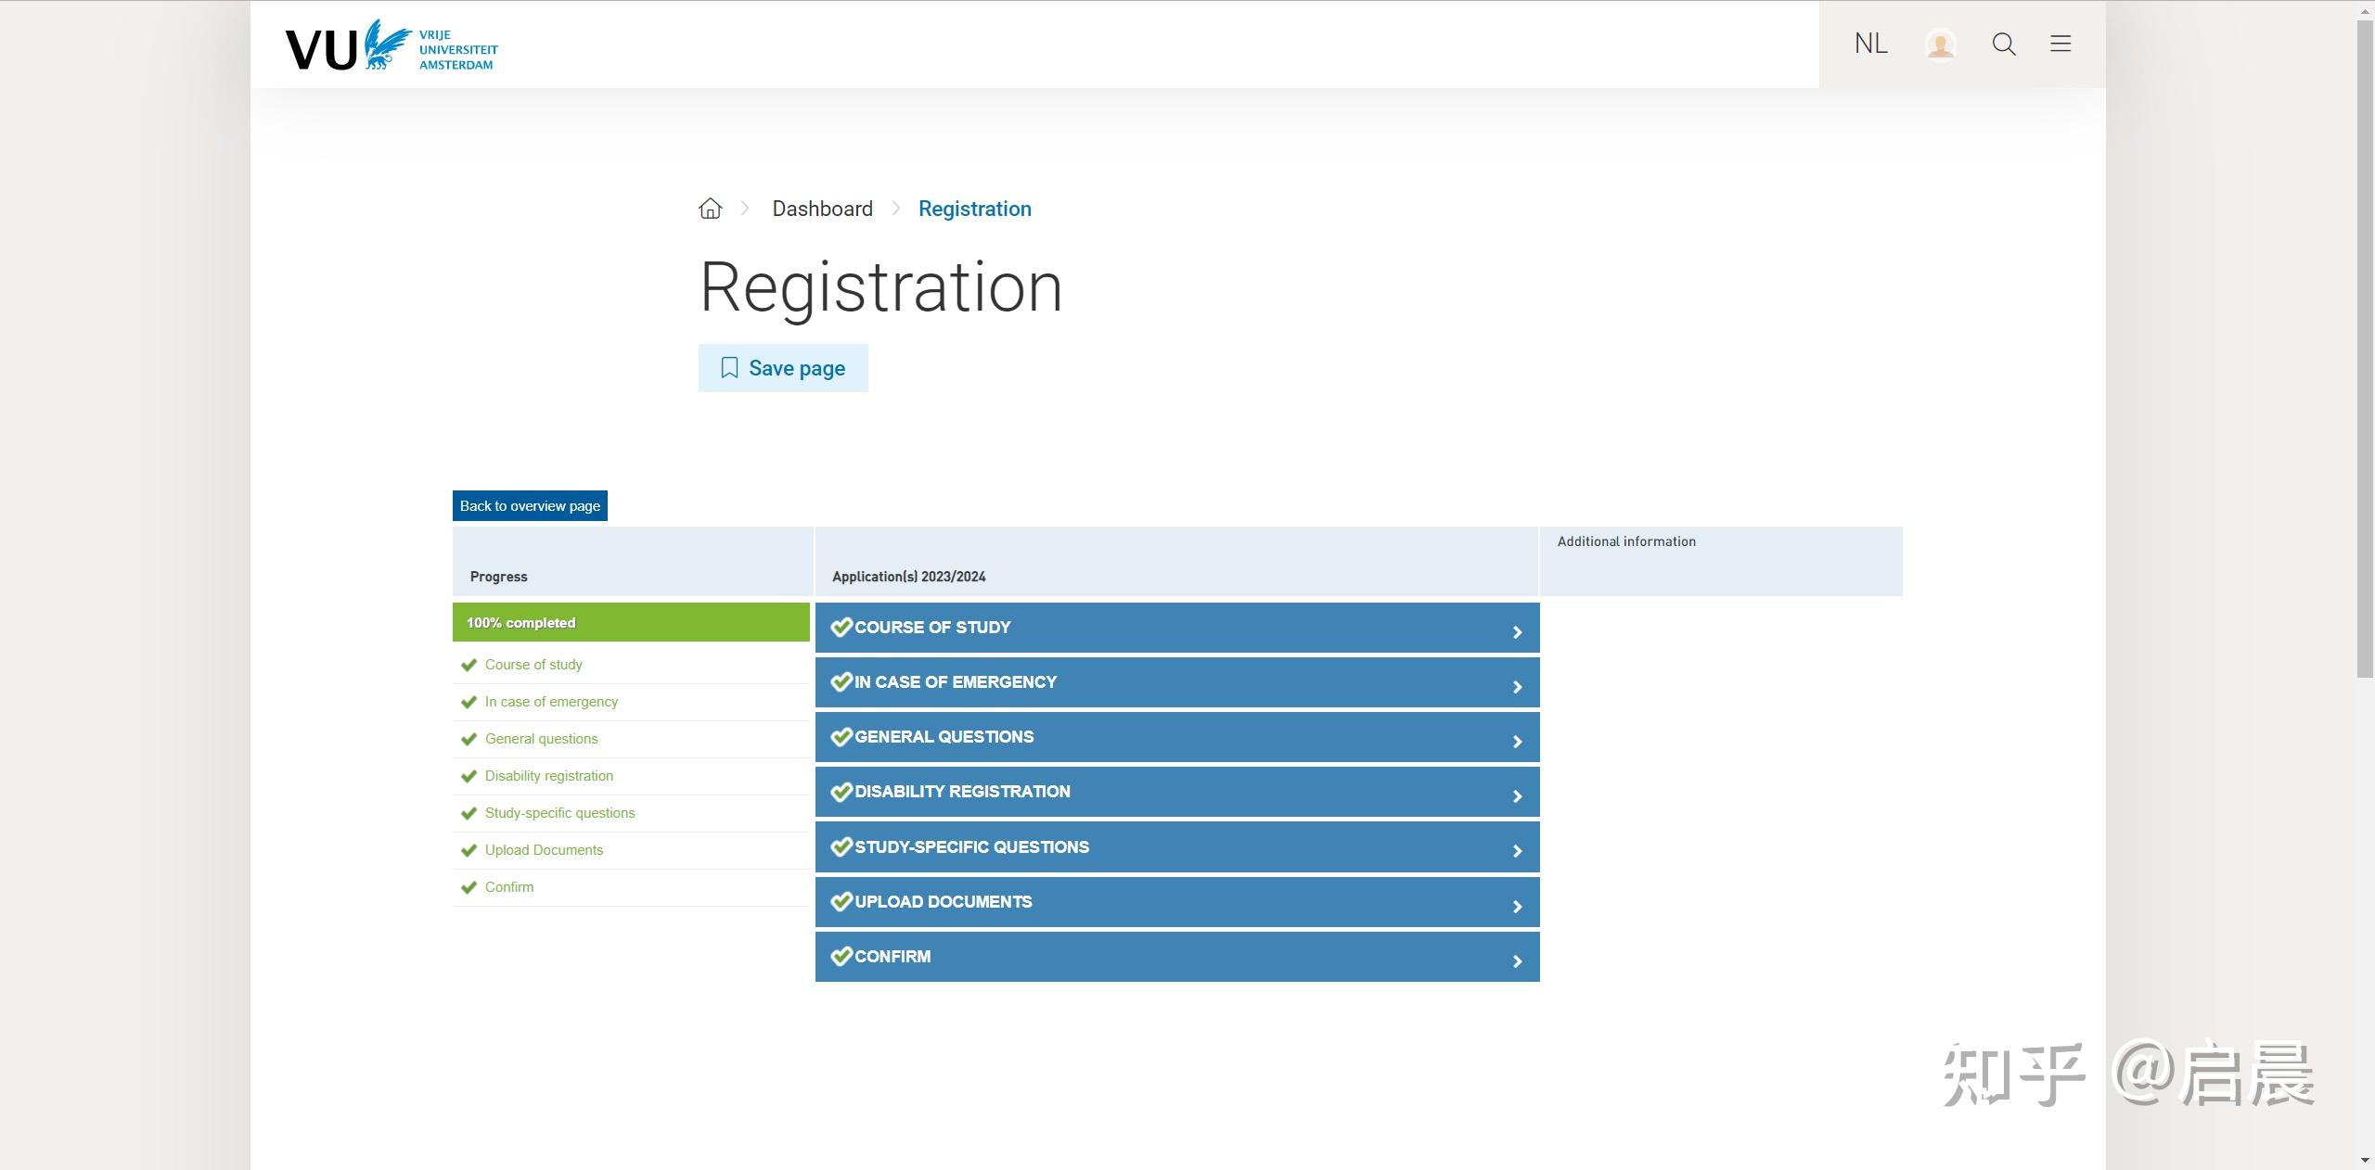Click the green check next to Confirm in Progress
Screen dimensions: 2375x1170
coord(469,888)
